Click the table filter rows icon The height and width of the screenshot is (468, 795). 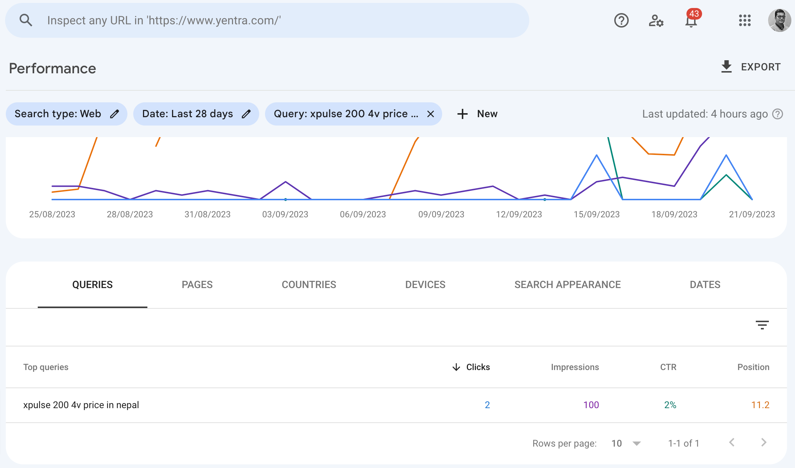click(x=762, y=325)
